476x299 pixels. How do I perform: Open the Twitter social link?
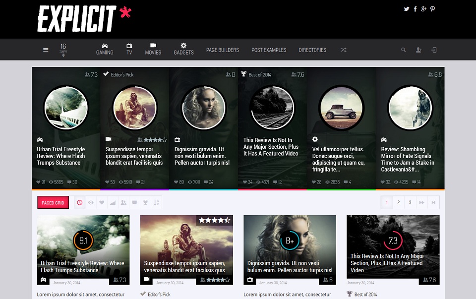pyautogui.click(x=407, y=9)
